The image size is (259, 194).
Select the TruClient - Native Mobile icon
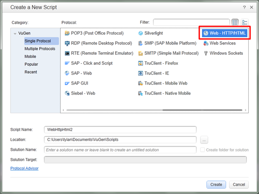[x=140, y=93]
